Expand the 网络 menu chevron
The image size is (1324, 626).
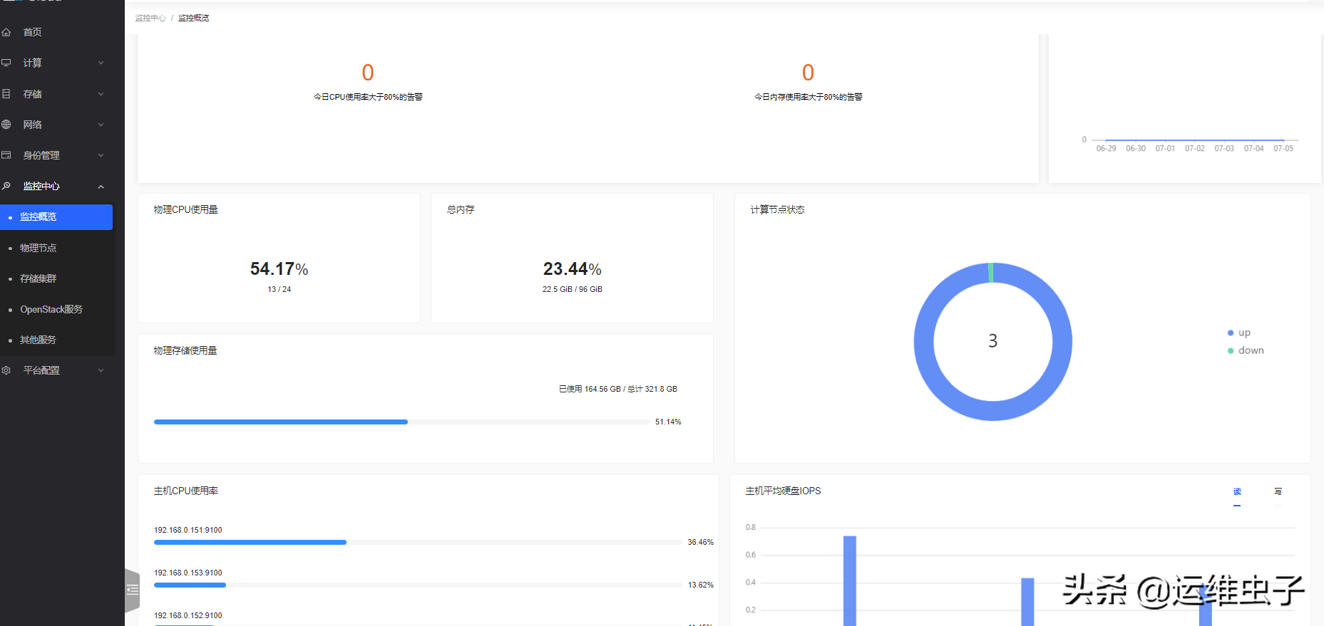pos(101,125)
